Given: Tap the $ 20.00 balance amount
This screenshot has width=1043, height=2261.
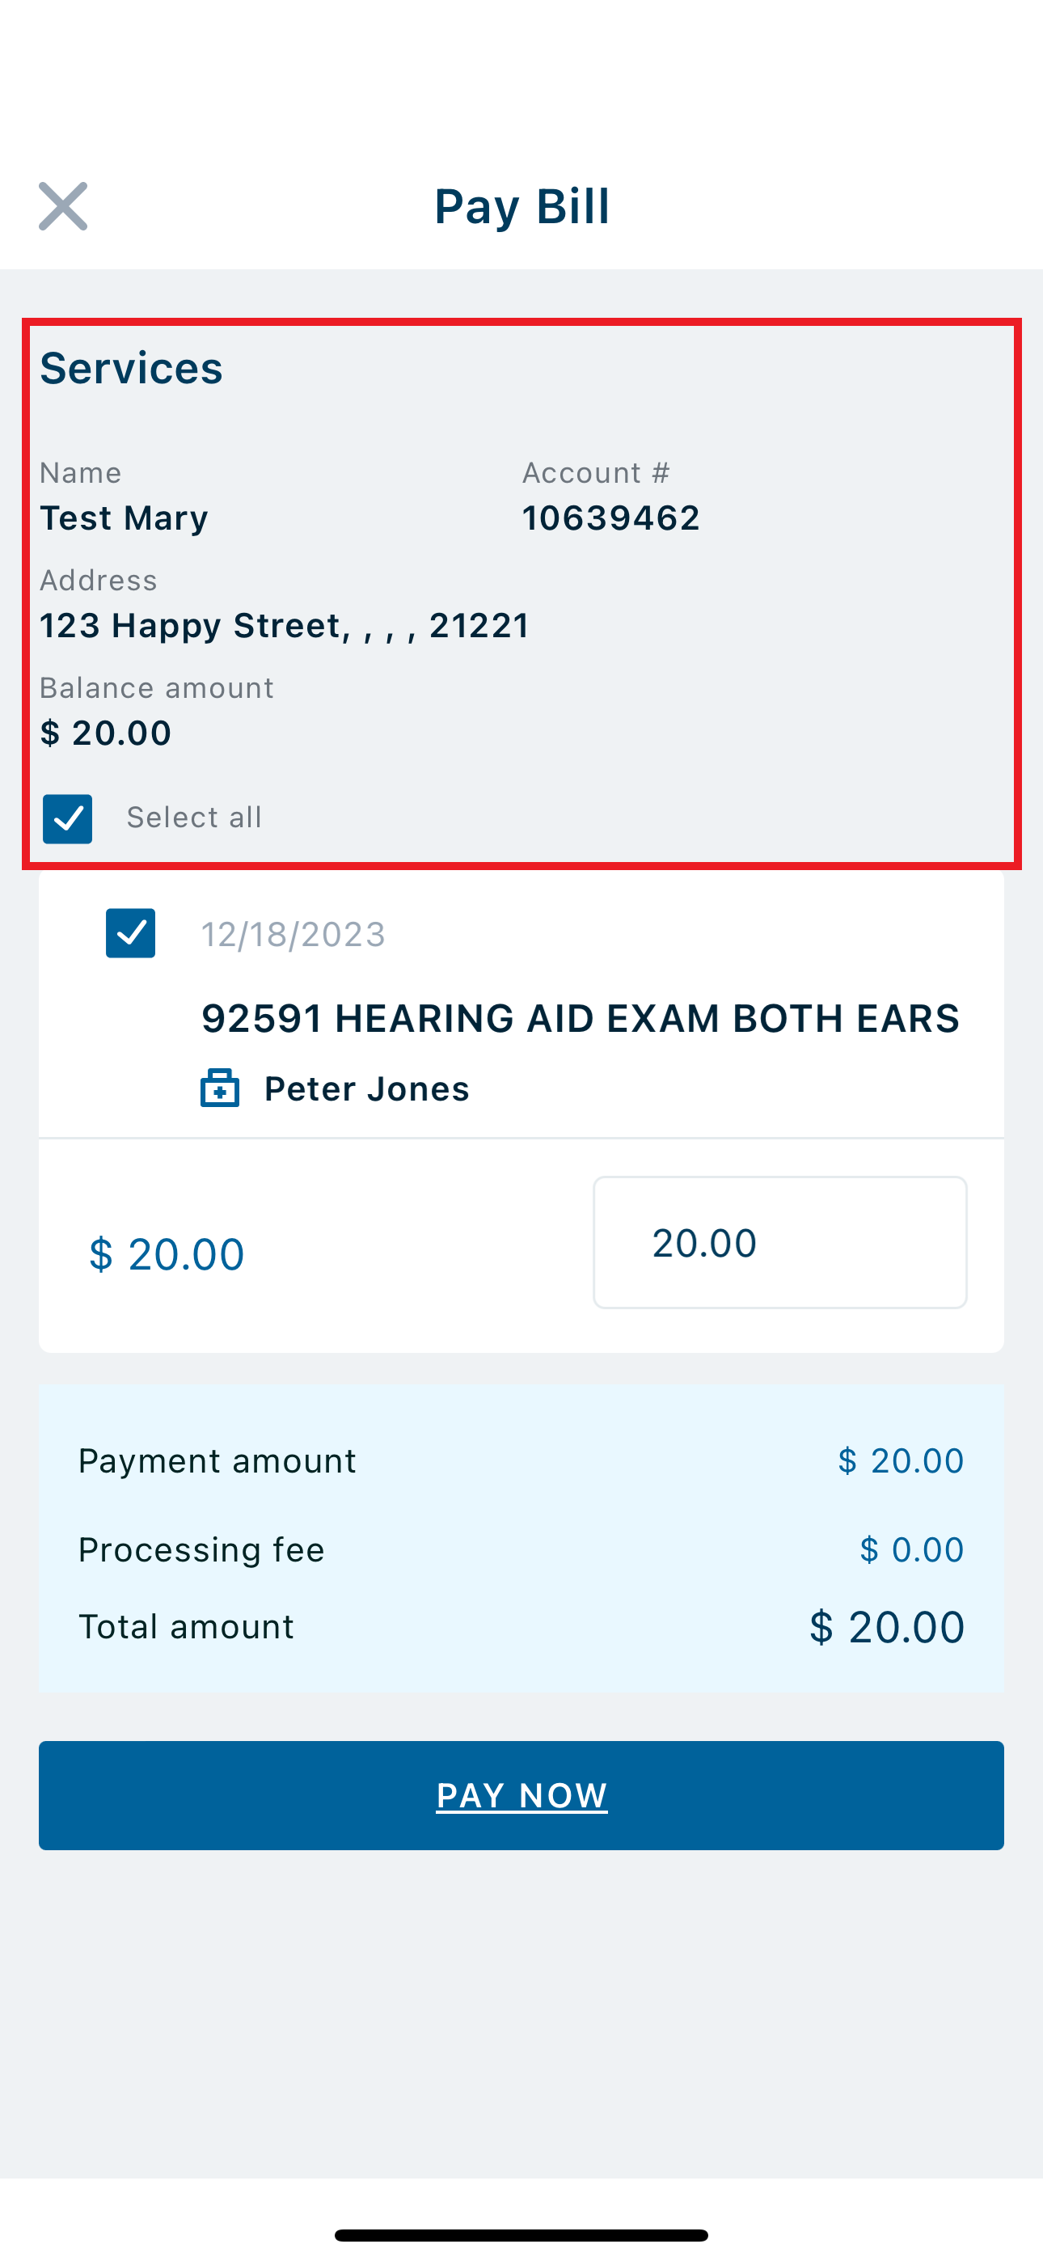Looking at the screenshot, I should coord(105,733).
